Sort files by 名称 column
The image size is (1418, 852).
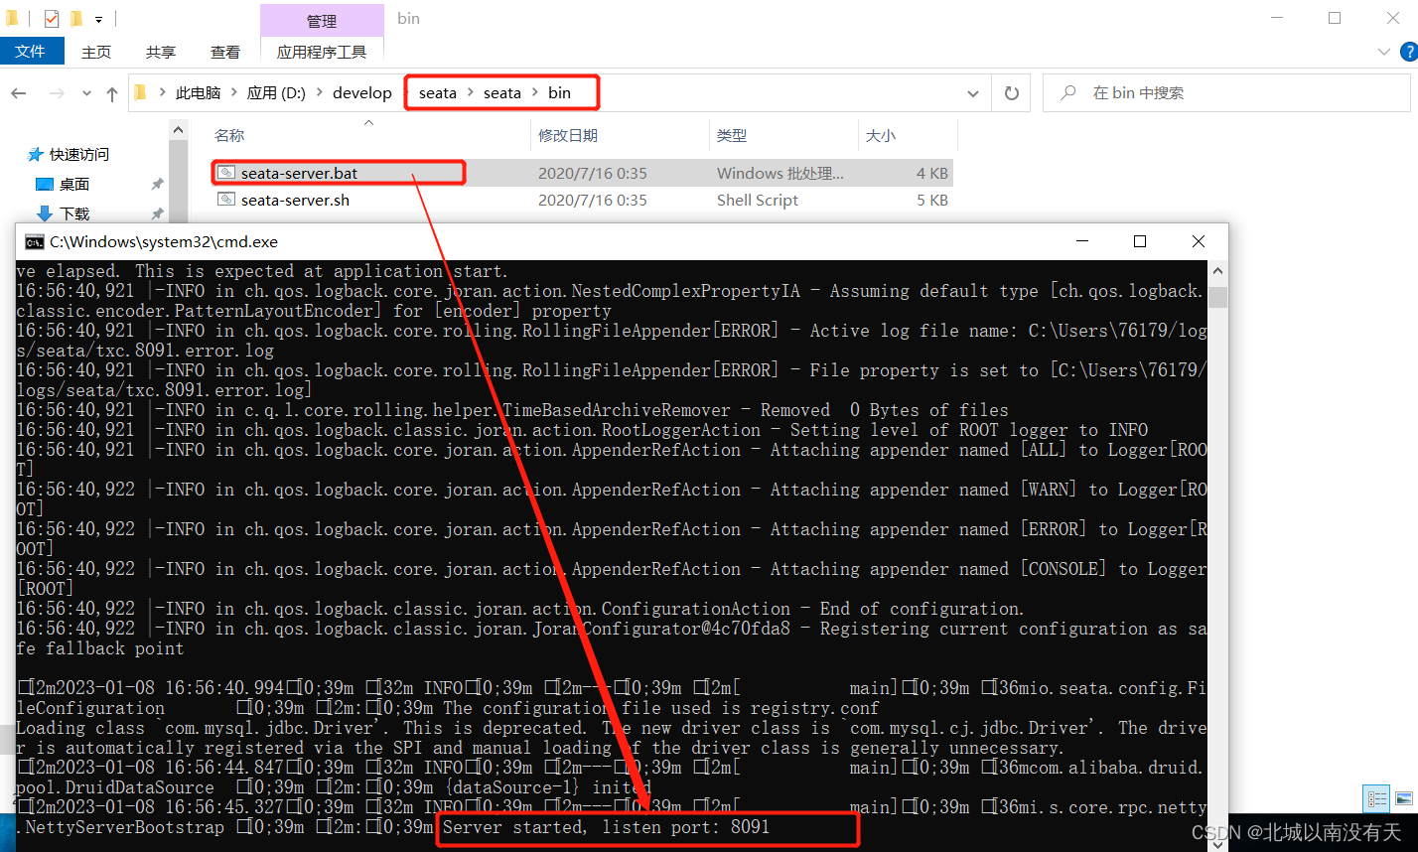coord(229,135)
